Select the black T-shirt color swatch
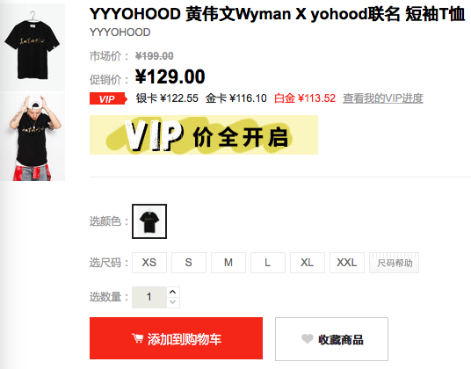The image size is (471, 369). (x=149, y=221)
